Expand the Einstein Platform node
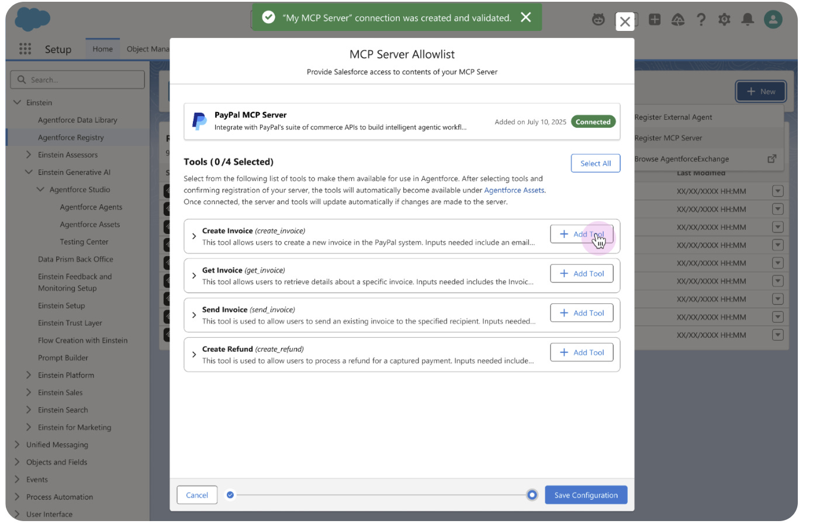 tap(29, 375)
